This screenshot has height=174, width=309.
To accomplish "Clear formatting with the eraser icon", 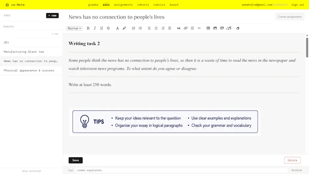I will point(238,28).
